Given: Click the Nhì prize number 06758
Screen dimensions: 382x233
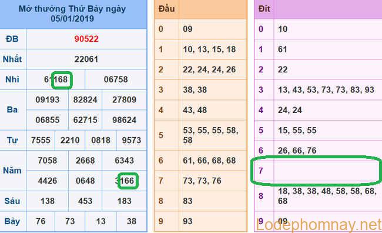Looking at the screenshot, I should click(116, 79).
